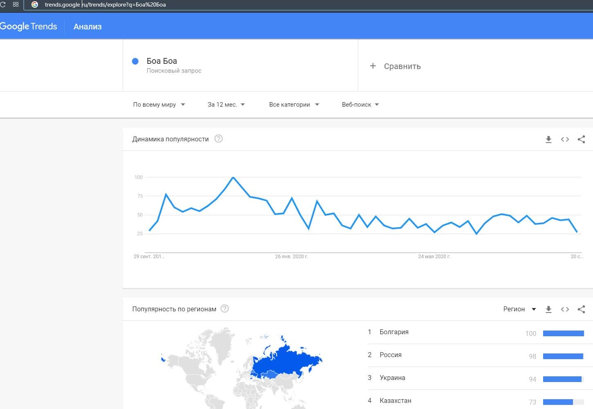Open the Все категории dropdown
Screen dimensions: 593x409
coord(294,105)
